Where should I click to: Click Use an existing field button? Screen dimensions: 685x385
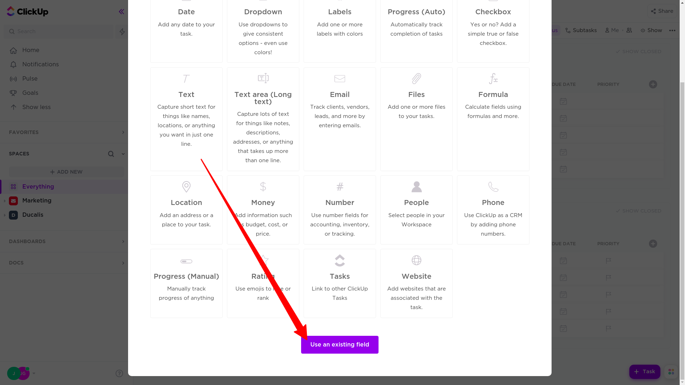tap(340, 345)
